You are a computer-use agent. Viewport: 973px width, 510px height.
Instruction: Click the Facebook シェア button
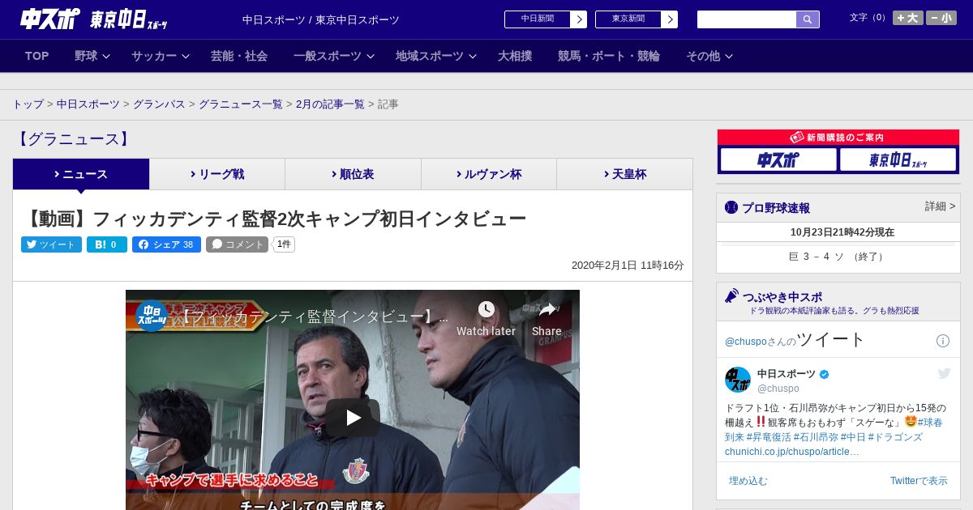166,244
